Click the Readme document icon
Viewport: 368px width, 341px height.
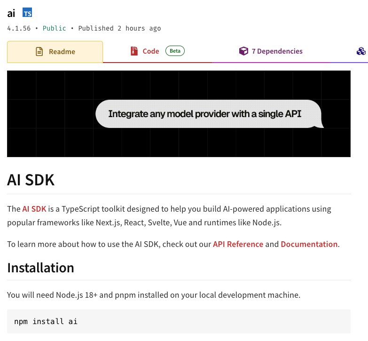point(39,52)
